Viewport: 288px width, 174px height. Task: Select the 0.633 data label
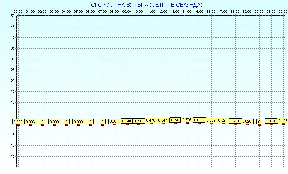199,120
